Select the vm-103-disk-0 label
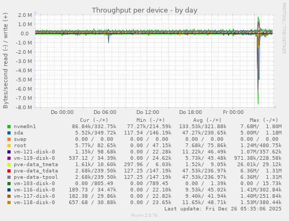The width and height of the screenshot is (289, 221). 34,184
